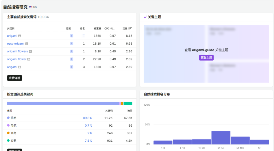
Task: Click the 337 traffic value for 商务
Action: tap(129, 133)
